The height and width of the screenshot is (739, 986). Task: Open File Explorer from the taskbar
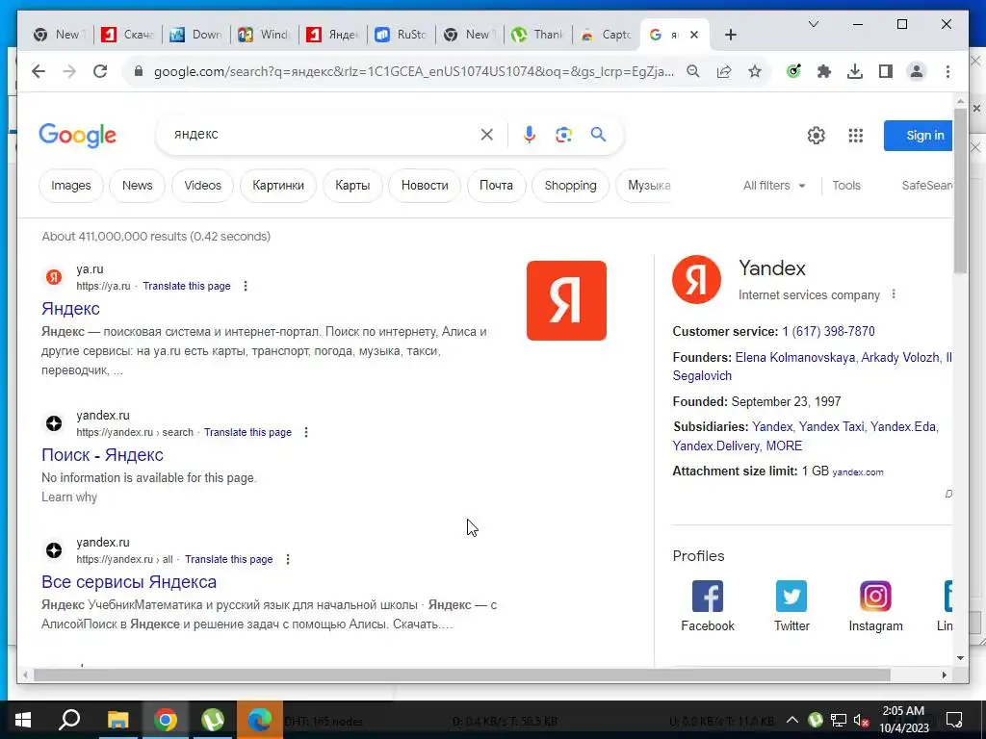click(x=117, y=720)
